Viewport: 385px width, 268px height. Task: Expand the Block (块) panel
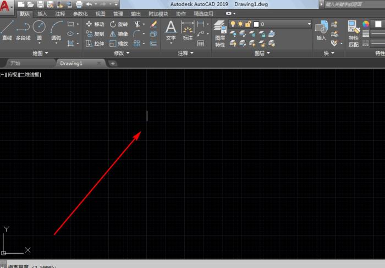tap(329, 53)
